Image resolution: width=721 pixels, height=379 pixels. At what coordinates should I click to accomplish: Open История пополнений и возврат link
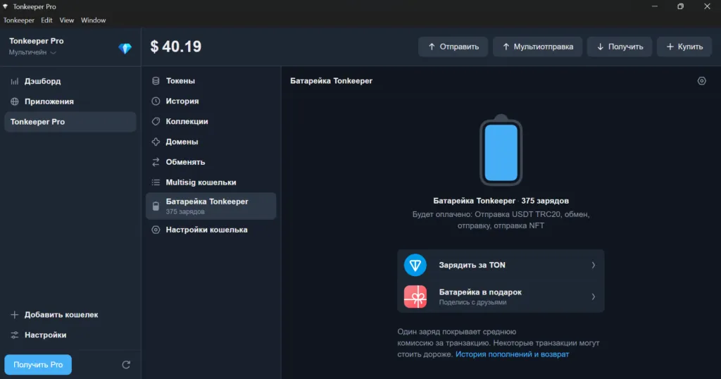(512, 354)
